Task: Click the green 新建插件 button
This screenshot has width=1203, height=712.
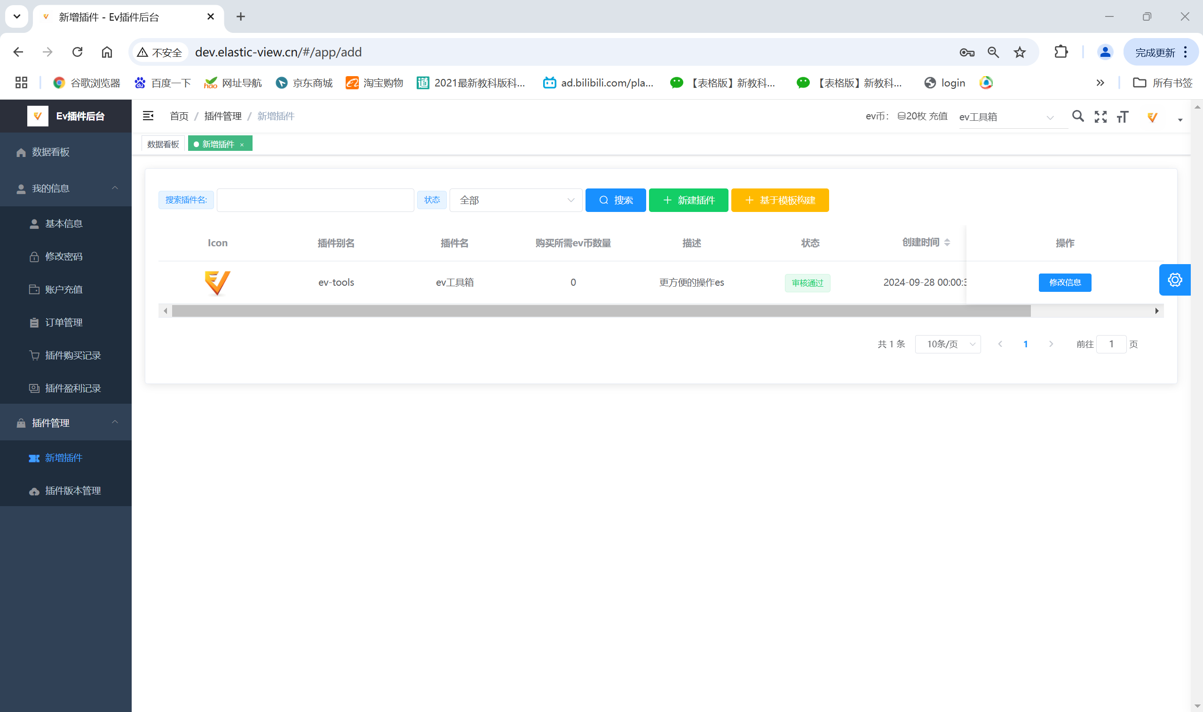Action: tap(689, 200)
